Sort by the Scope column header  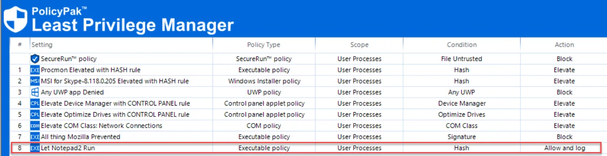(x=359, y=45)
